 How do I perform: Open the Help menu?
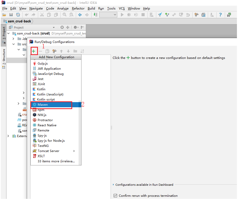[x=146, y=8]
